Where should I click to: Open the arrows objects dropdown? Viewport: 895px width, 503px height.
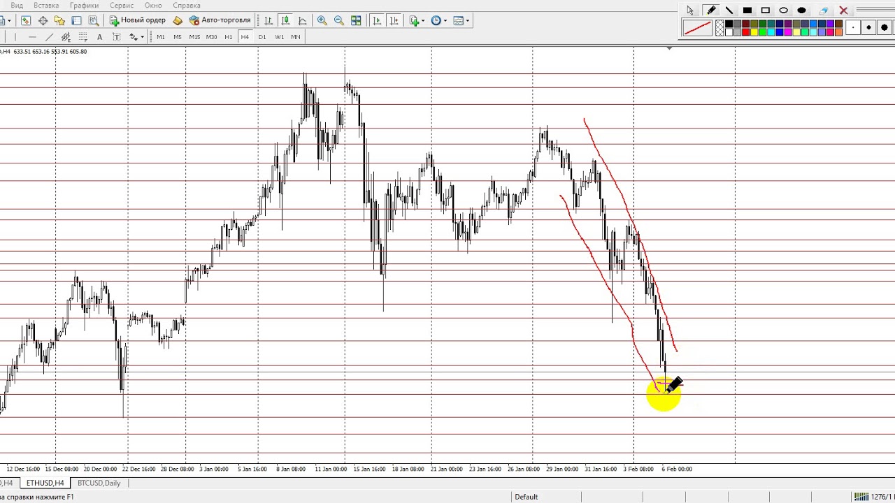pyautogui.click(x=136, y=37)
